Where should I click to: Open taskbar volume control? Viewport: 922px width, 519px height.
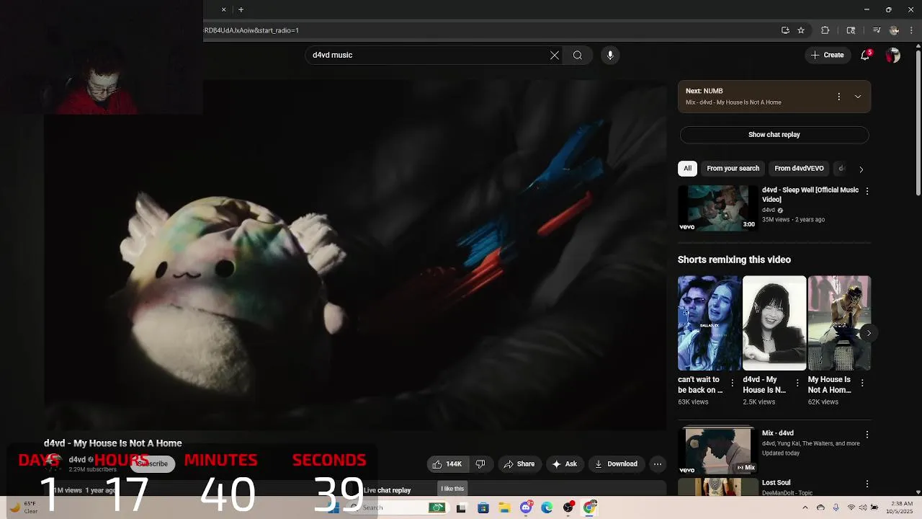pos(862,507)
